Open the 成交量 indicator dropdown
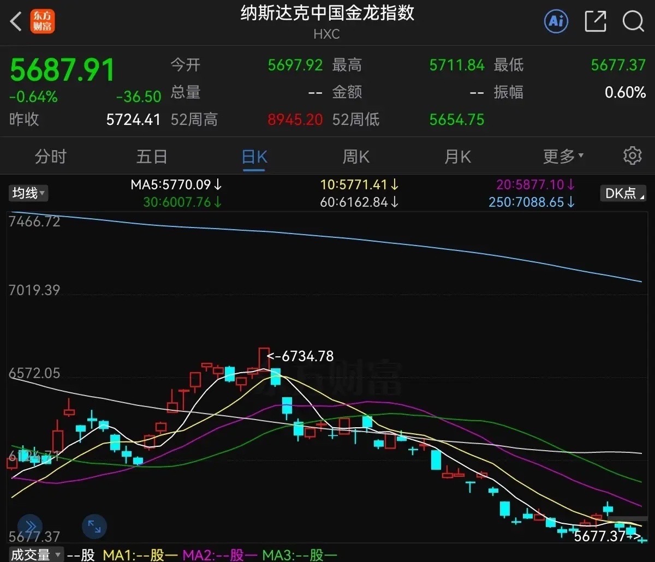Viewport: 655px width, 562px height. [x=36, y=555]
